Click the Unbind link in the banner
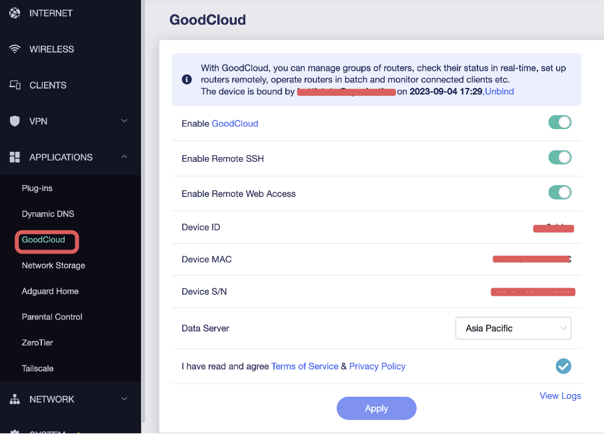The width and height of the screenshot is (604, 434). 499,92
